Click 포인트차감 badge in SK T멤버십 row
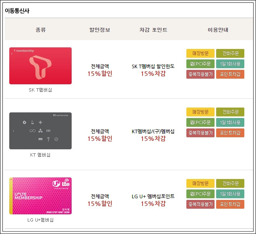Viewport: 256px width, 234px height. click(230, 74)
